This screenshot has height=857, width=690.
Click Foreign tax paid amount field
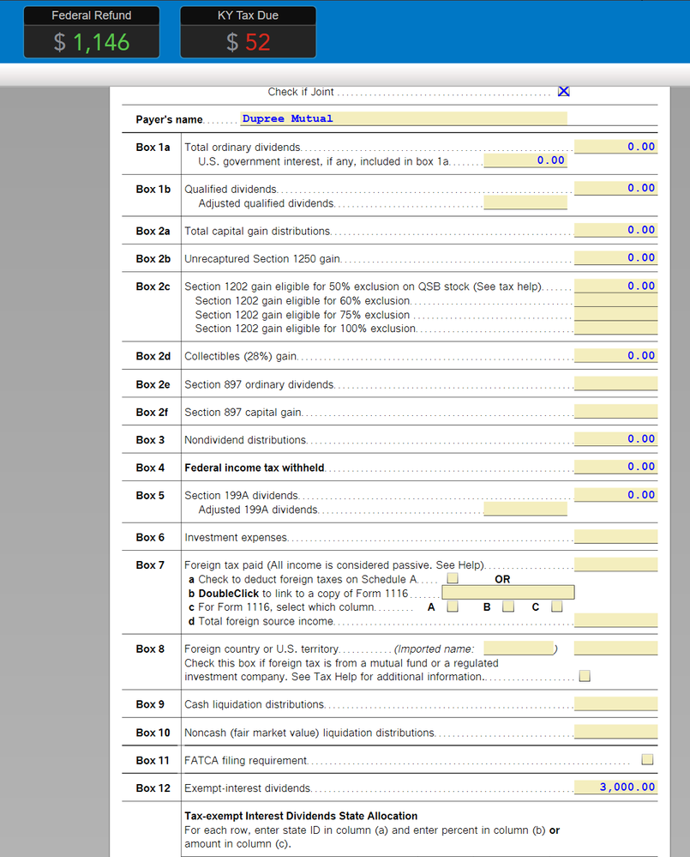(615, 564)
